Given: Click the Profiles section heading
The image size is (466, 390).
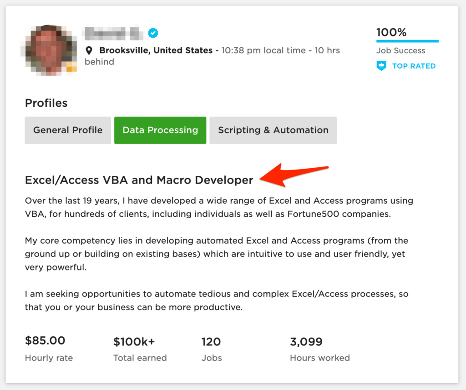Looking at the screenshot, I should click(x=46, y=103).
